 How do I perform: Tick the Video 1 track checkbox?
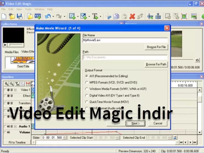[5, 90]
